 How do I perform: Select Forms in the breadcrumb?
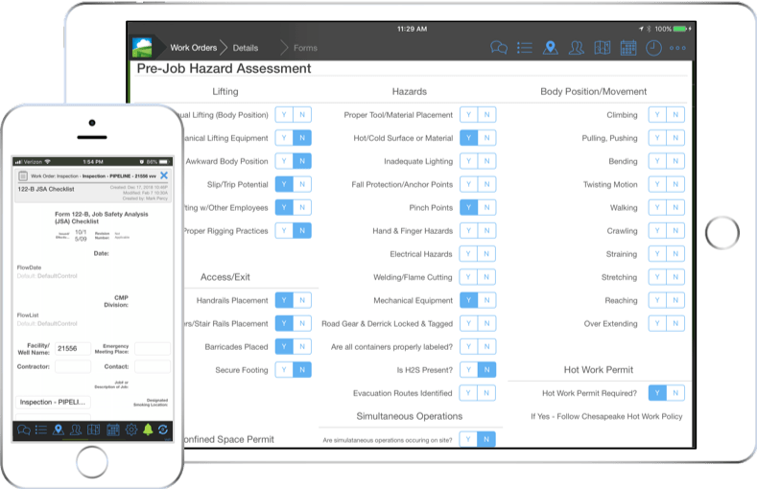pyautogui.click(x=305, y=48)
